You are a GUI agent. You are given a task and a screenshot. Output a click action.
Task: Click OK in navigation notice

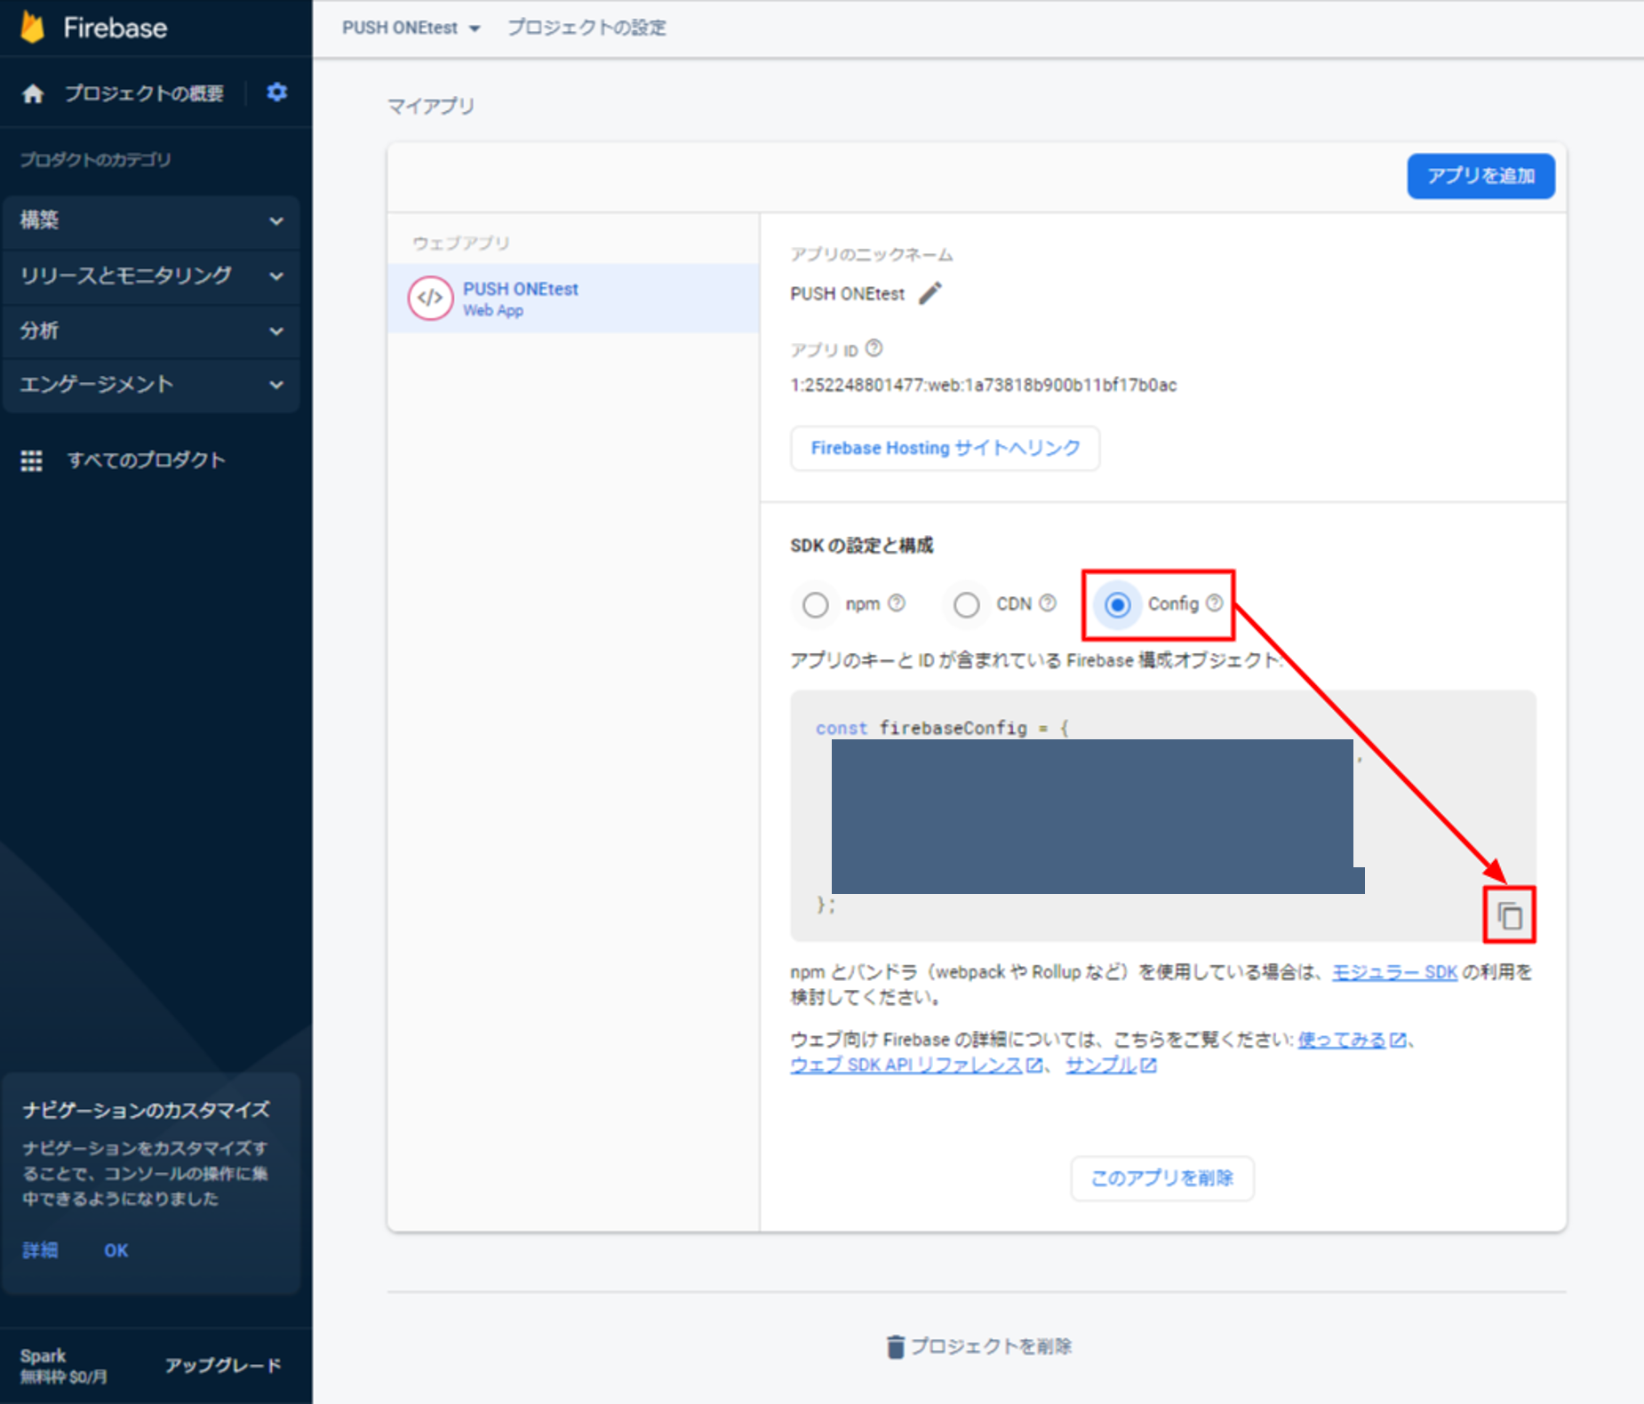tap(116, 1250)
